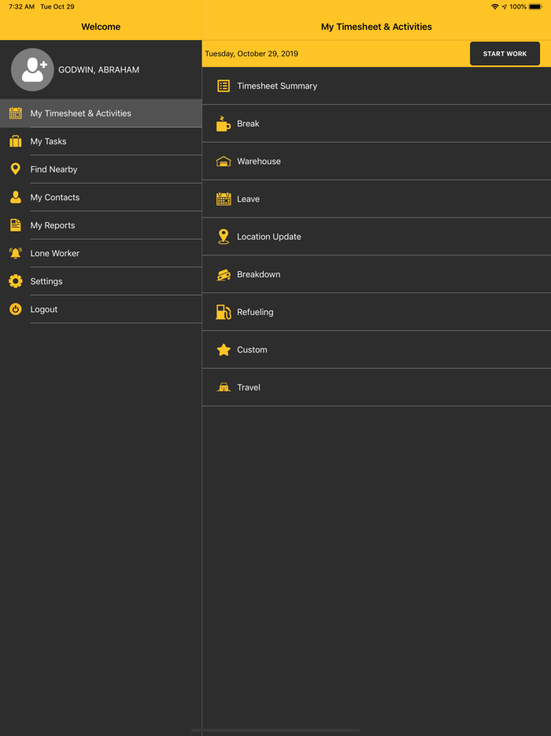This screenshot has height=736, width=551.
Task: Select the Custom activity
Action: click(x=376, y=350)
